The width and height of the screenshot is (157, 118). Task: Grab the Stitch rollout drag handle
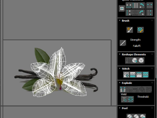(x=152, y=69)
